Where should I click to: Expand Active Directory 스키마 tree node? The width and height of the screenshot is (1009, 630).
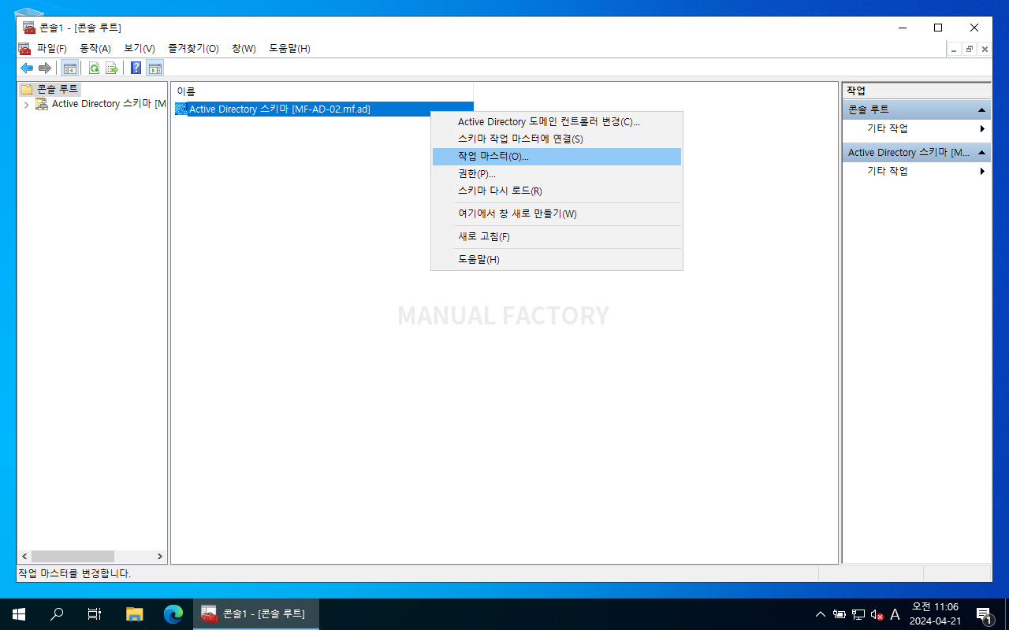click(x=27, y=105)
